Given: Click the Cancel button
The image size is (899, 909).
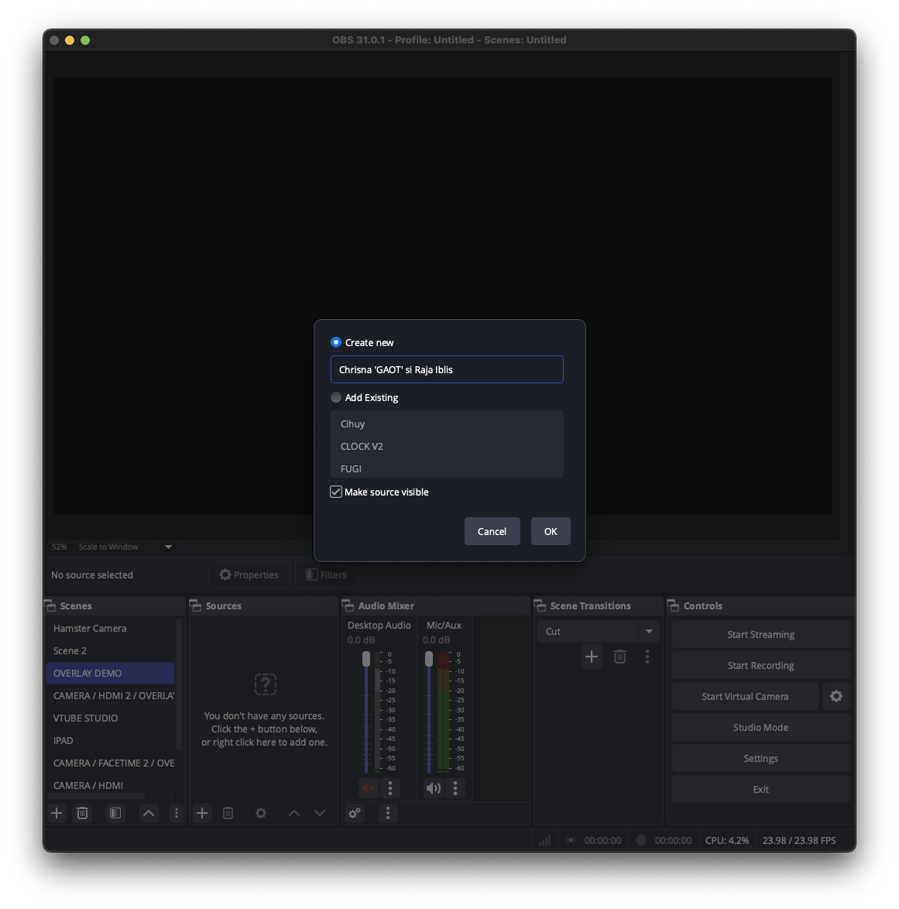Looking at the screenshot, I should [492, 531].
